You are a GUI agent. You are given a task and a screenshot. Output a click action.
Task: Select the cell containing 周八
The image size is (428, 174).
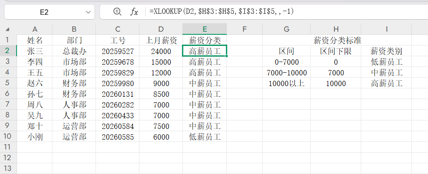click(x=35, y=104)
